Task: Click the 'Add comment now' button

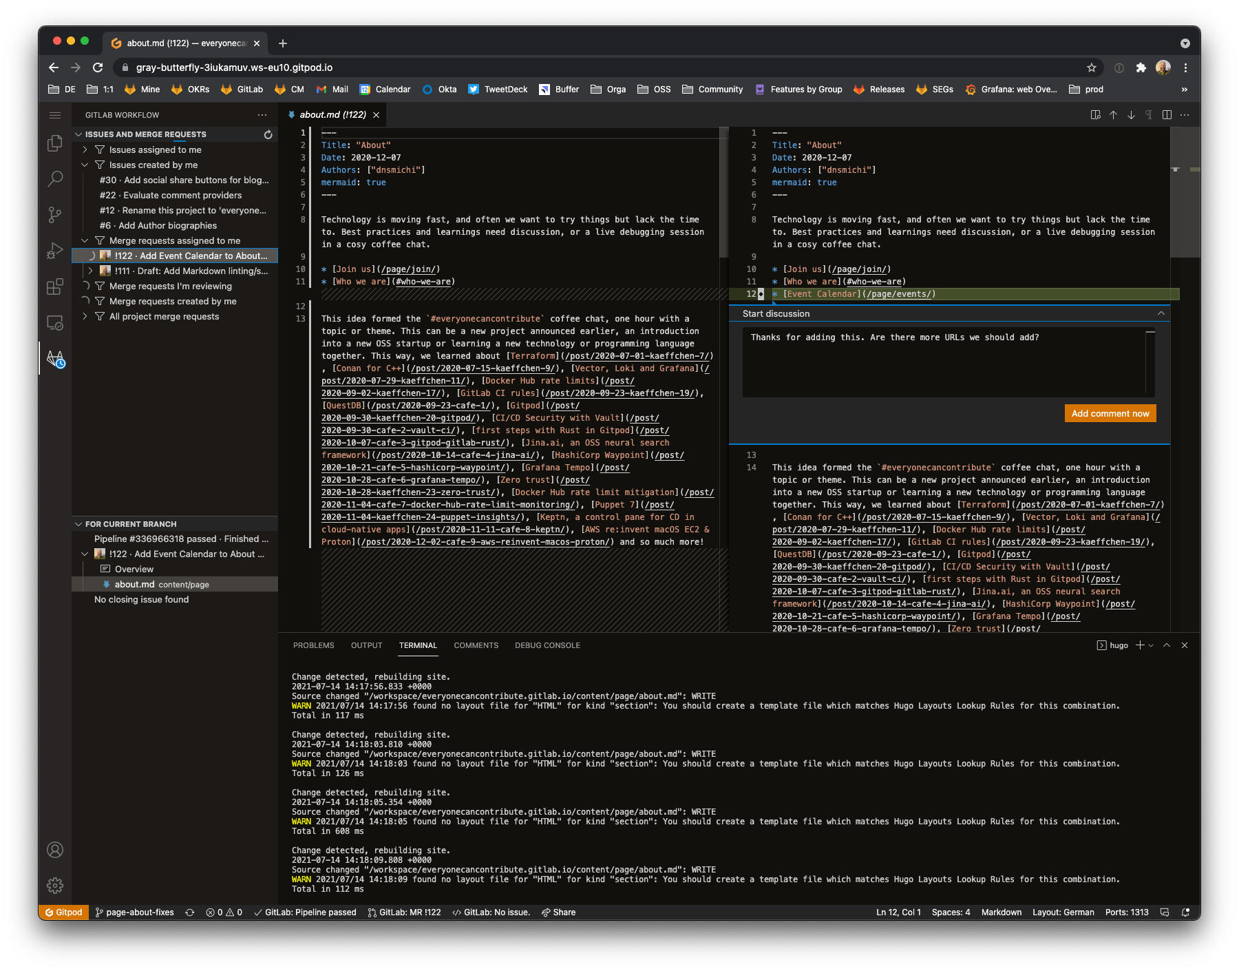Action: click(x=1110, y=413)
